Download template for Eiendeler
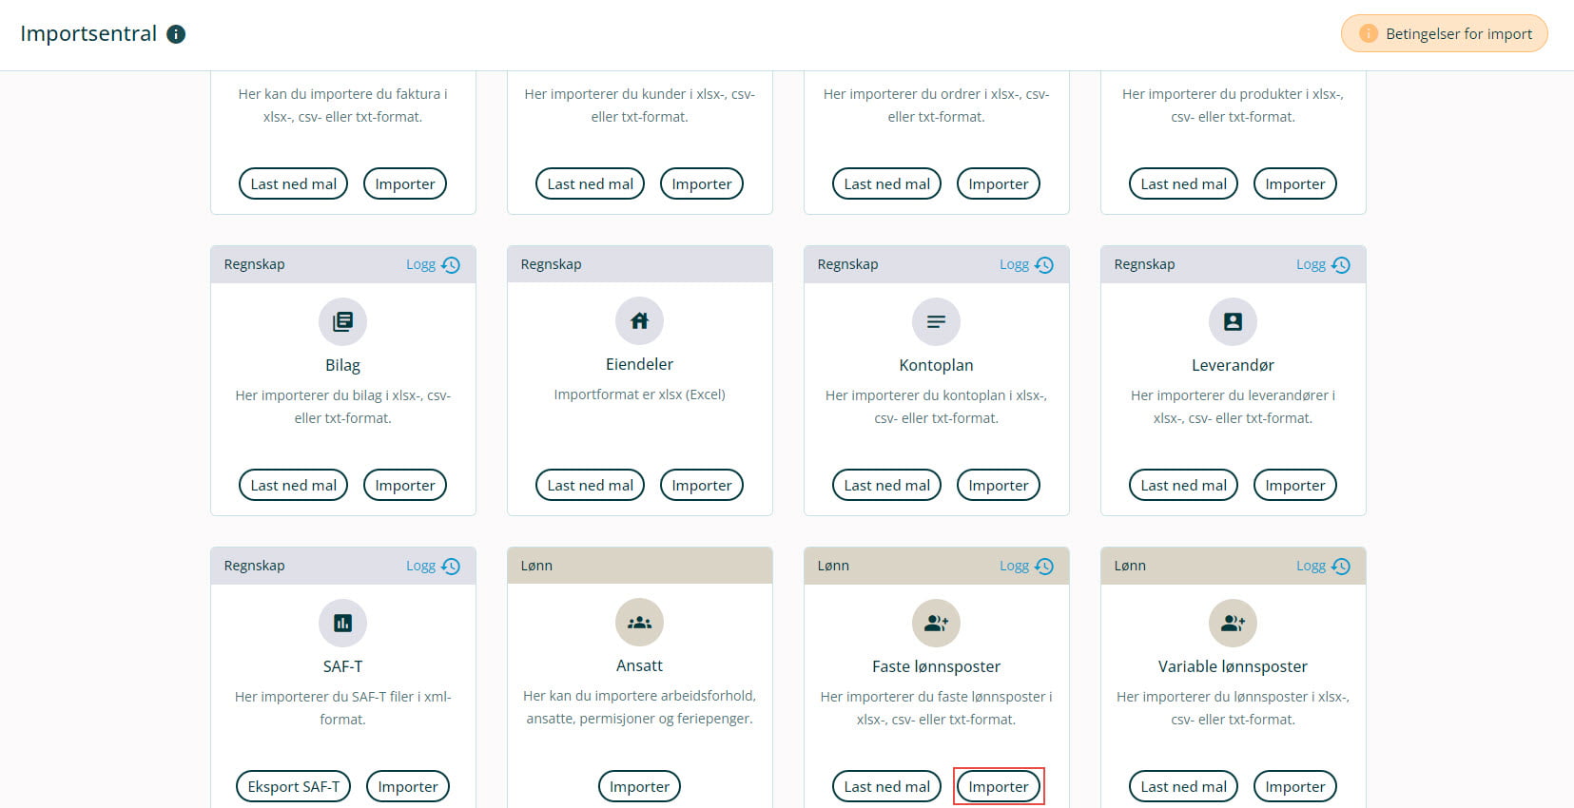The image size is (1574, 808). (x=590, y=485)
